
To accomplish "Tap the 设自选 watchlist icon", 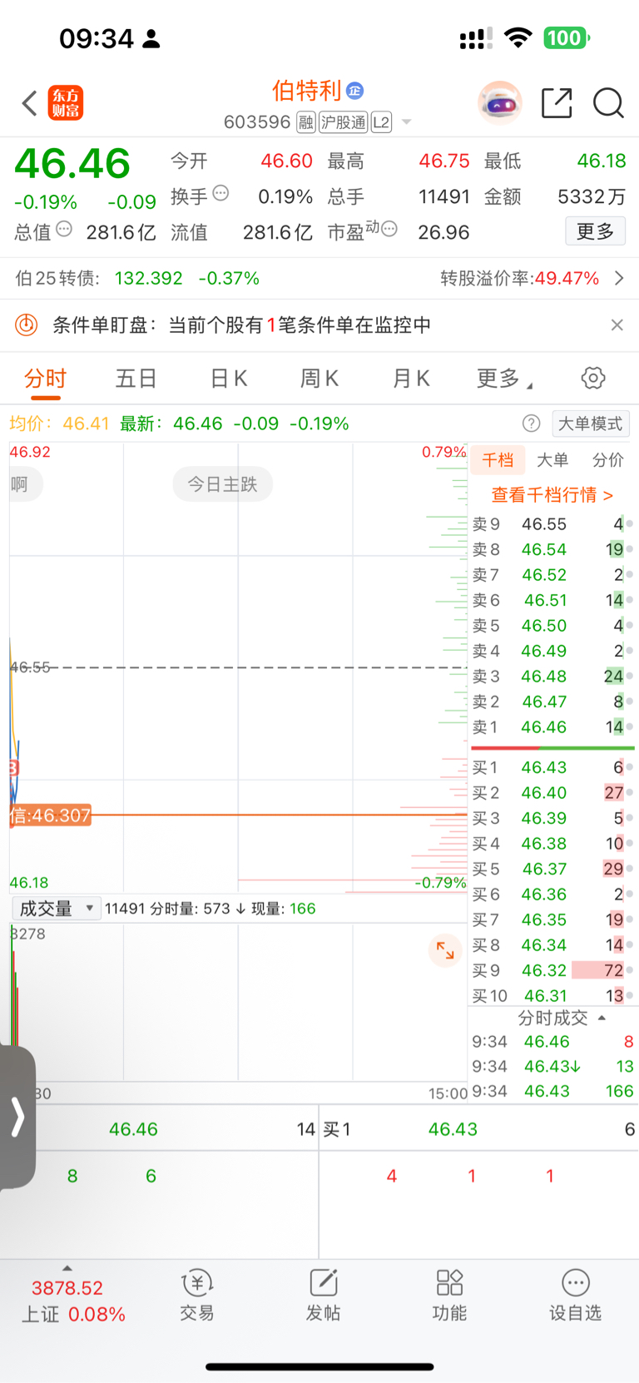I will (575, 1295).
